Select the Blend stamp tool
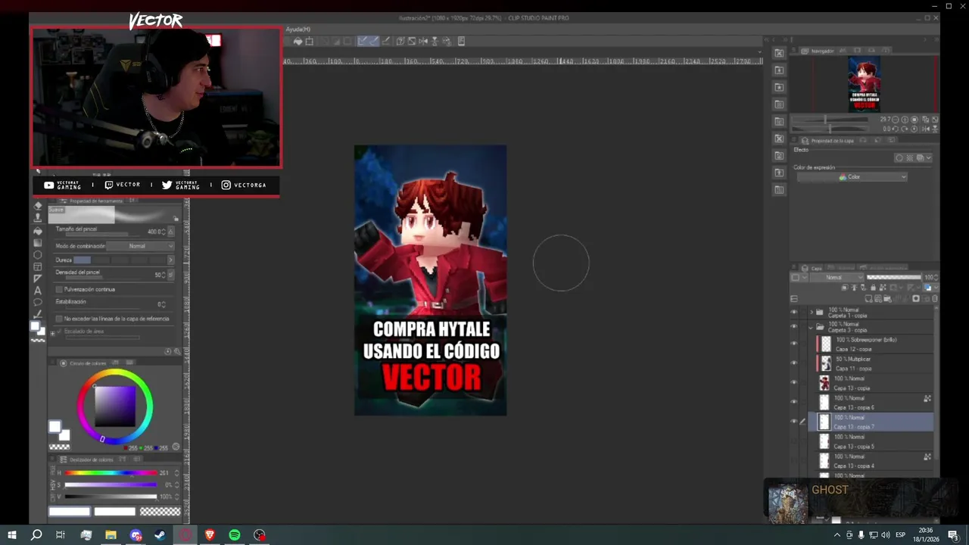The width and height of the screenshot is (969, 545). click(38, 218)
